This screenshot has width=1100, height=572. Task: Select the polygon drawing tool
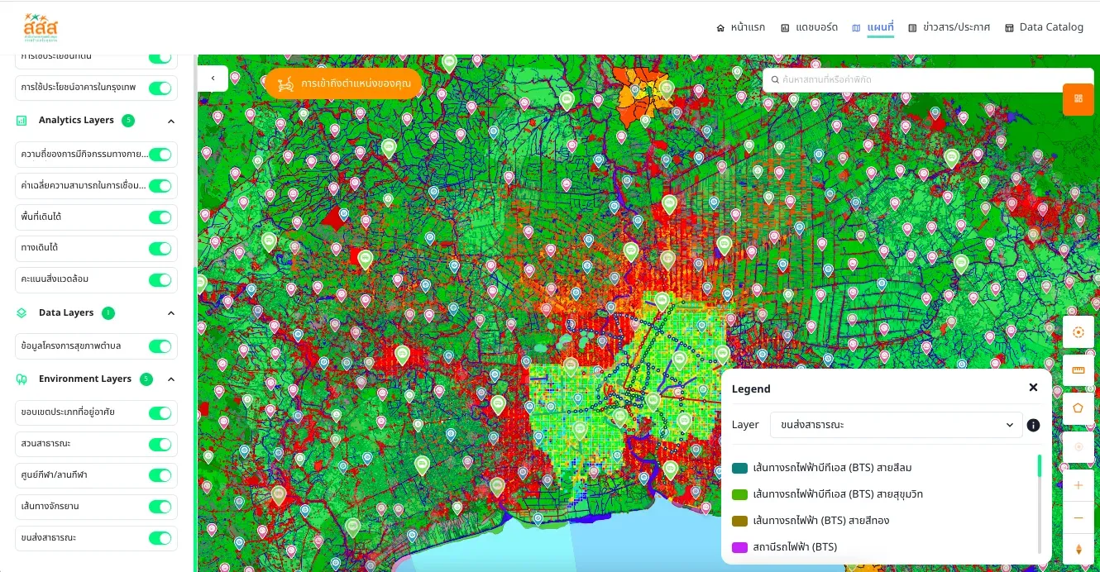pyautogui.click(x=1078, y=408)
